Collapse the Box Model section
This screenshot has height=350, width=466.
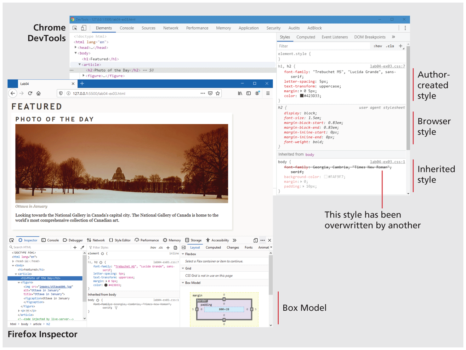coord(183,283)
